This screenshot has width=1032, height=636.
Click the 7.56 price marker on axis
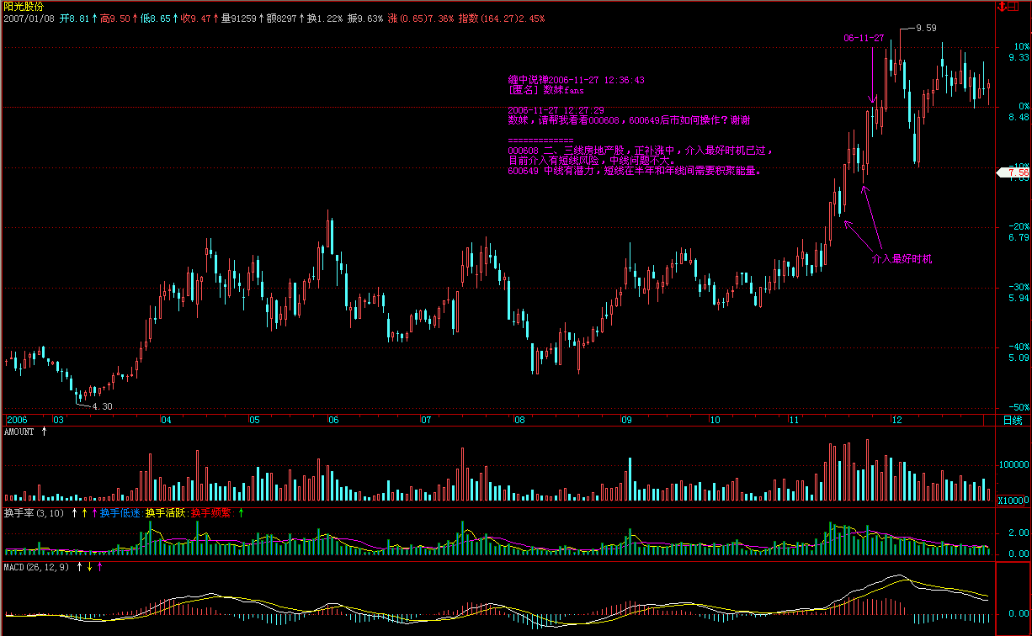pyautogui.click(x=1017, y=172)
